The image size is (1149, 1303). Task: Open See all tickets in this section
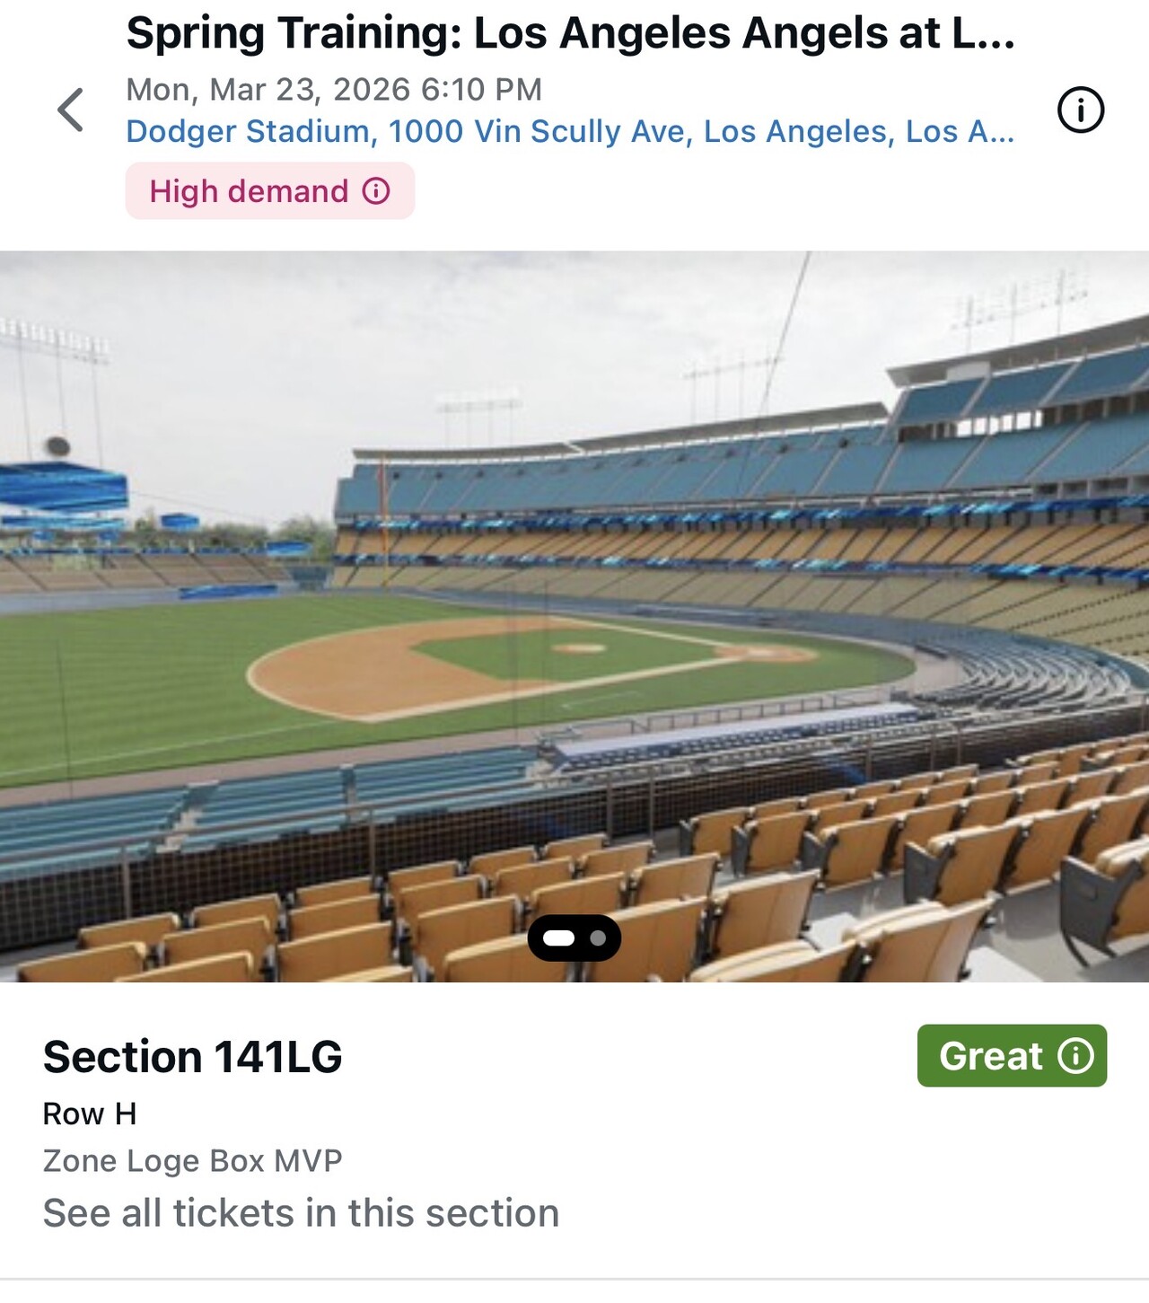pos(301,1213)
